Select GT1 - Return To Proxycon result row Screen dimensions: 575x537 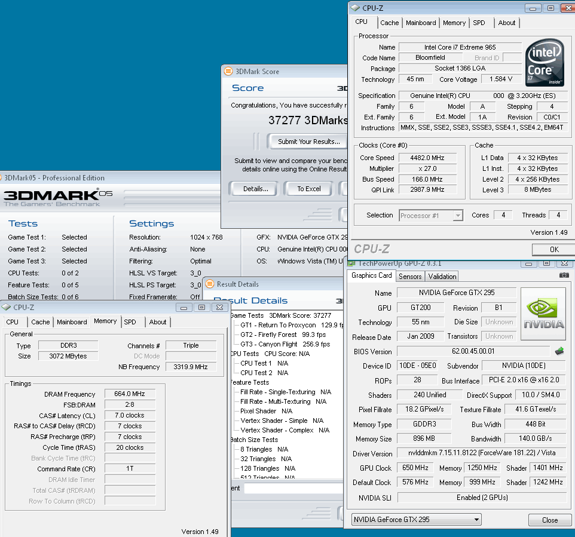point(292,325)
